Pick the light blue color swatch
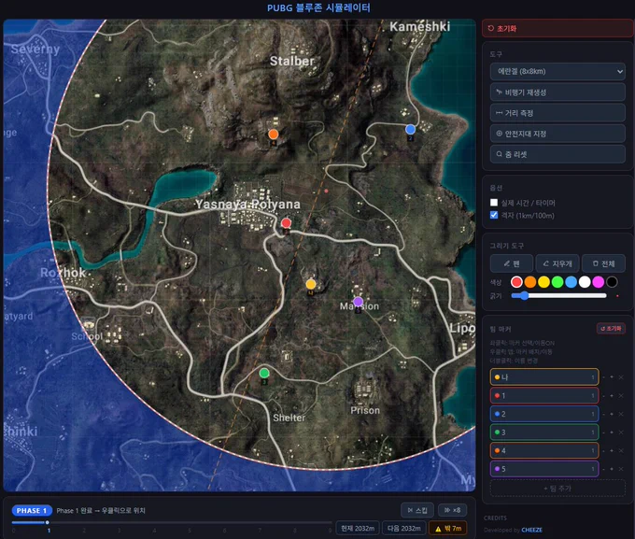This screenshot has height=539, width=635. tap(571, 282)
